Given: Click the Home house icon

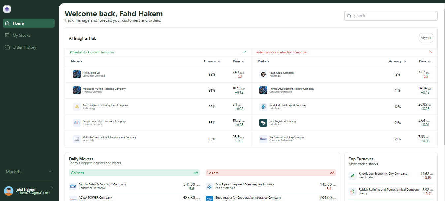Looking at the screenshot, I should tap(7, 23).
